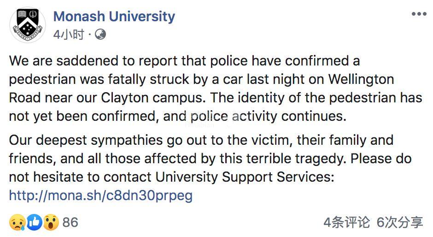Open the Monash University page name

point(114,17)
